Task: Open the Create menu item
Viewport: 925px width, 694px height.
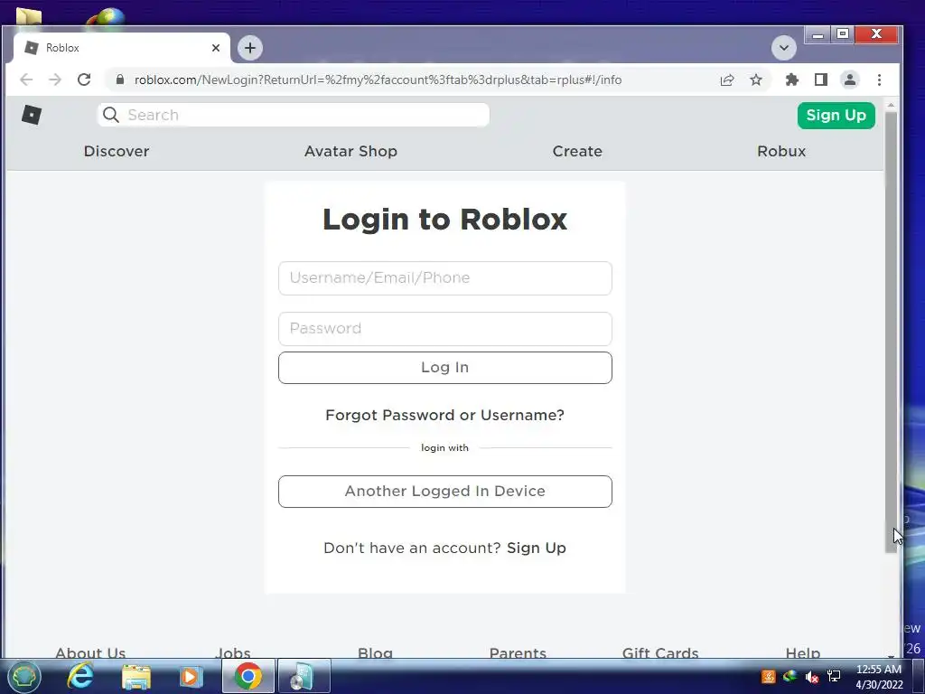Action: coord(577,151)
